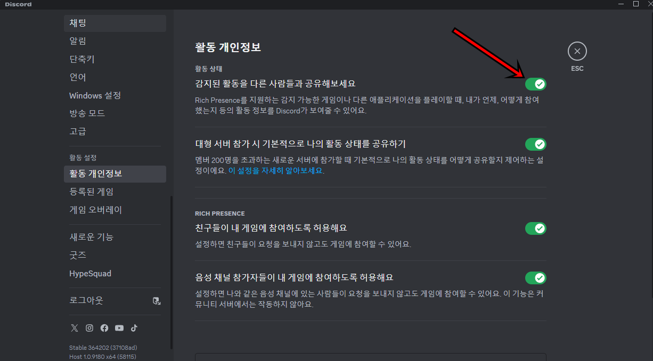This screenshot has width=653, height=361.
Task: Maximize the Discord window
Action: point(635,4)
